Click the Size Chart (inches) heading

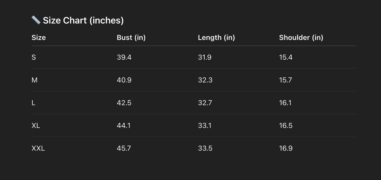pos(83,20)
